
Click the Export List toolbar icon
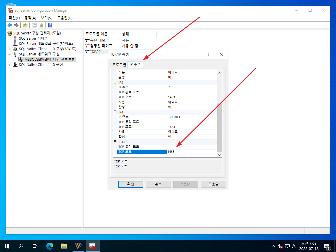(41, 25)
